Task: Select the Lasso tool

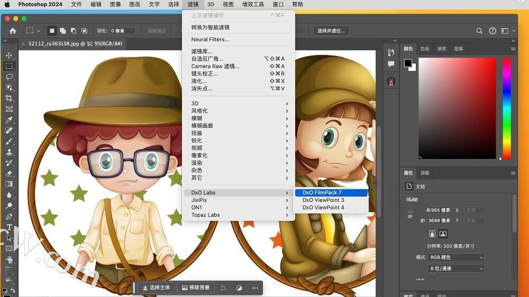Action: coord(9,77)
